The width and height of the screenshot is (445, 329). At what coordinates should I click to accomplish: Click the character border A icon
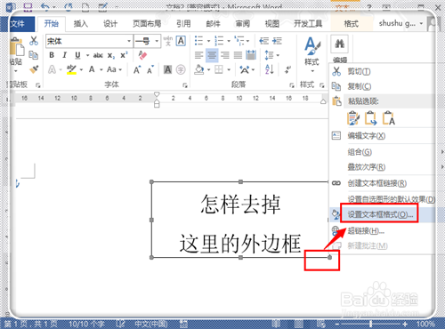pyautogui.click(x=181, y=41)
